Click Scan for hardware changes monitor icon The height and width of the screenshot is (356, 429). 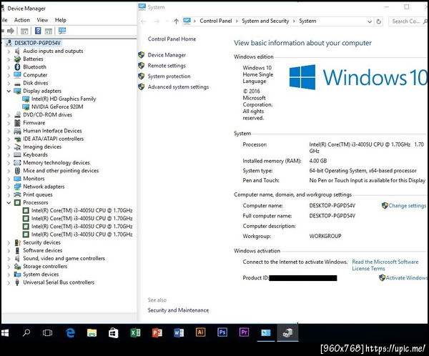tap(62, 31)
